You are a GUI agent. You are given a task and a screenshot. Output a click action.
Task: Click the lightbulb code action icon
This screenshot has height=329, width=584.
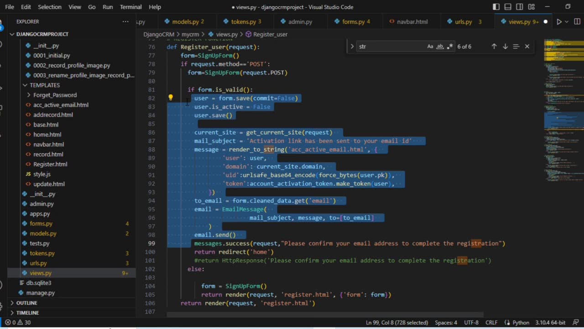pos(171,97)
